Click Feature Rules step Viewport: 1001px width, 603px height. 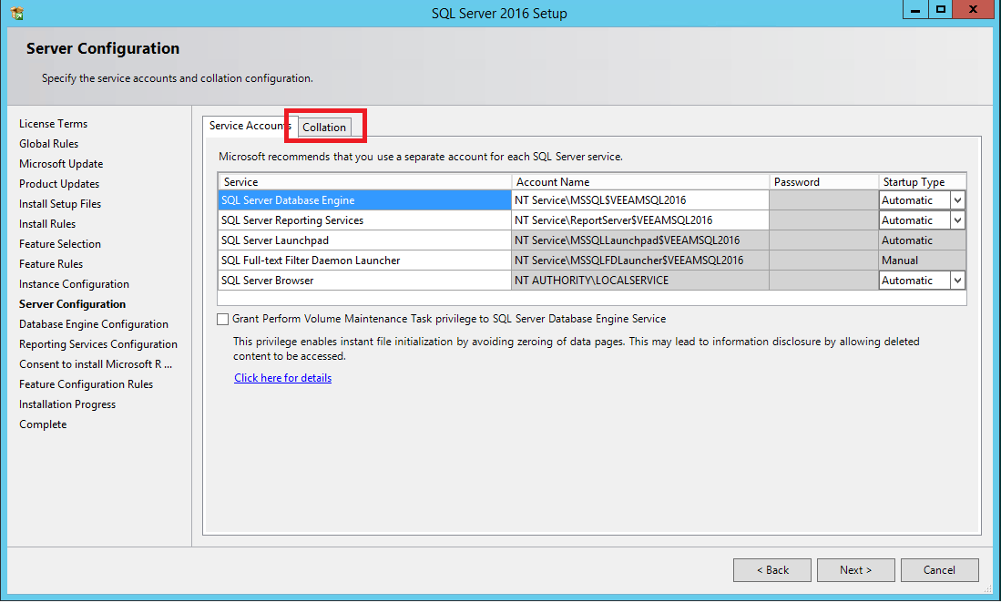point(50,264)
